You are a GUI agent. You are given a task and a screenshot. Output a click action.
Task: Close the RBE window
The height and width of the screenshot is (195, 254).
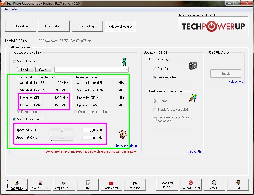247,3
